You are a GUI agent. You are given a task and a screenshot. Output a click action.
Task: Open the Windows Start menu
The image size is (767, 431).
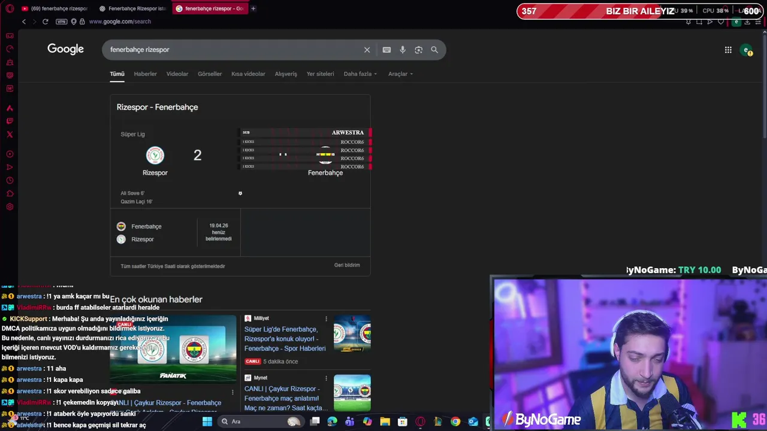pyautogui.click(x=207, y=421)
